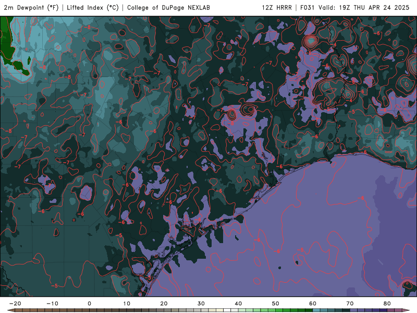Click the right arrow tip of the color bar
Viewport: 417px width, 313px height.
(407, 310)
